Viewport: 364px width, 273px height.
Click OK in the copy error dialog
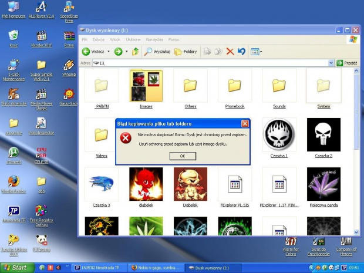coord(182,156)
